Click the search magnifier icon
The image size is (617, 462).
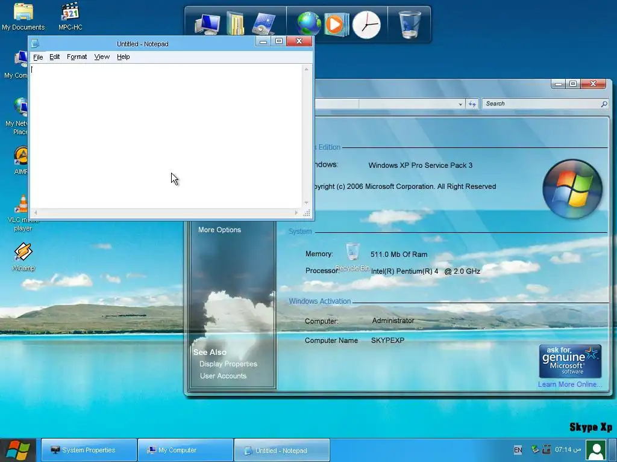[x=604, y=103]
